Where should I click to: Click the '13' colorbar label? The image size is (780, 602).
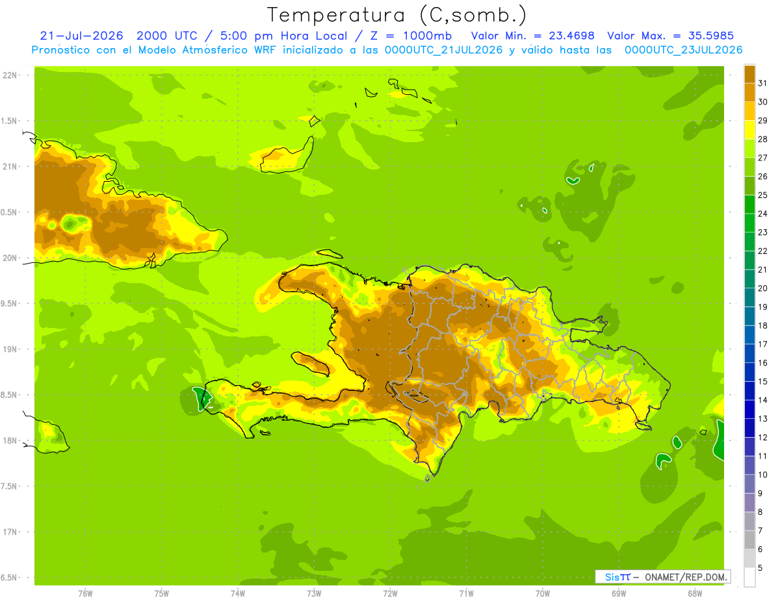click(x=762, y=418)
